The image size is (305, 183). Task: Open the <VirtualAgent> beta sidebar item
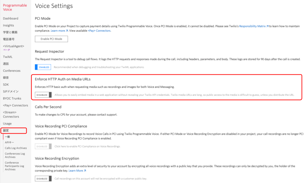[13, 48]
